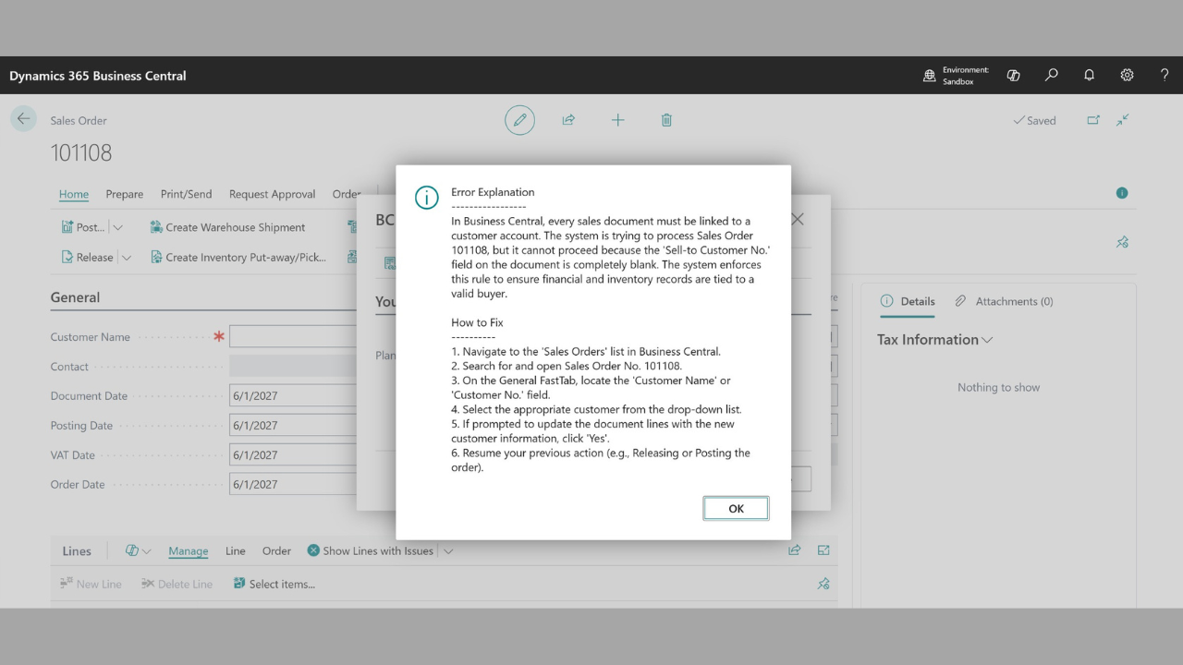Click the 'Error Explanation' heading text
This screenshot has height=665, width=1183.
[x=493, y=192]
